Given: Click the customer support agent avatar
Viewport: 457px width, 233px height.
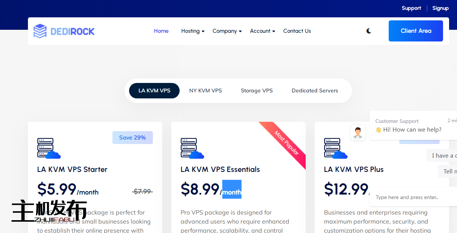Looking at the screenshot, I should click(357, 132).
